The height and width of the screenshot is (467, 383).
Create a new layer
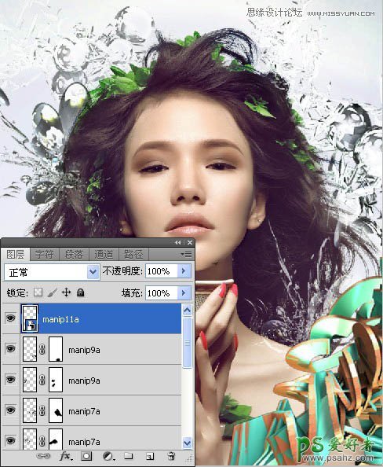click(x=150, y=456)
